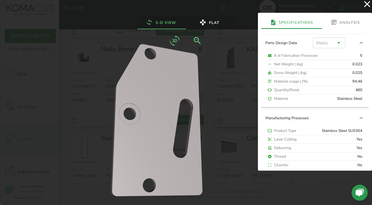Open the chat support bubble
Screen dimensions: 372x205
(359, 192)
